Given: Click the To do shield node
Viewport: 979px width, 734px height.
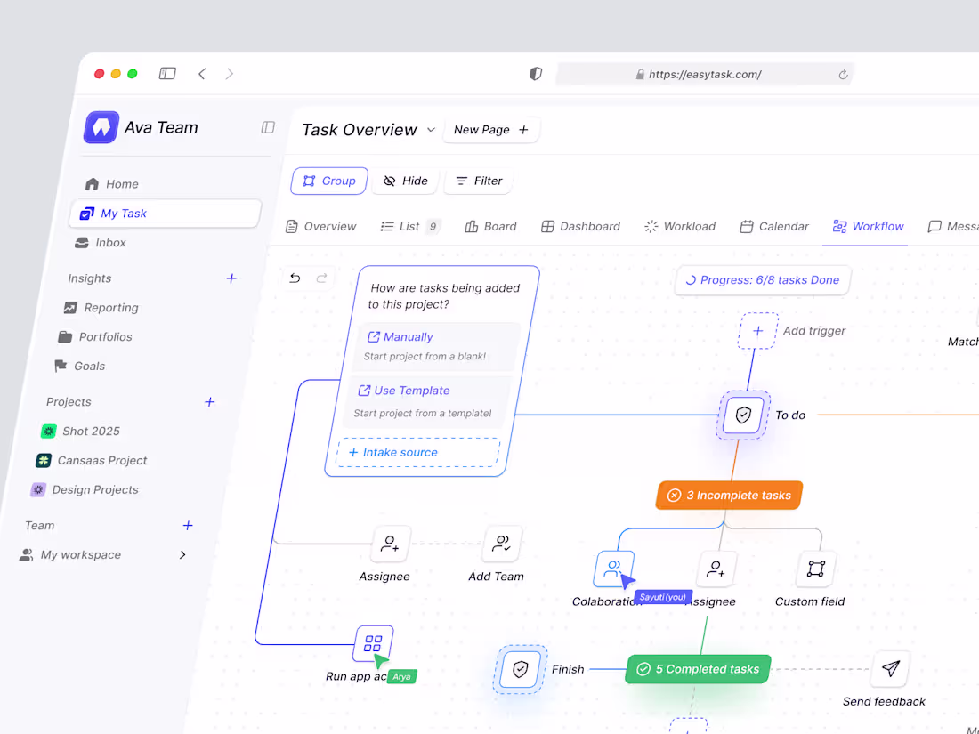Looking at the screenshot, I should coord(741,415).
